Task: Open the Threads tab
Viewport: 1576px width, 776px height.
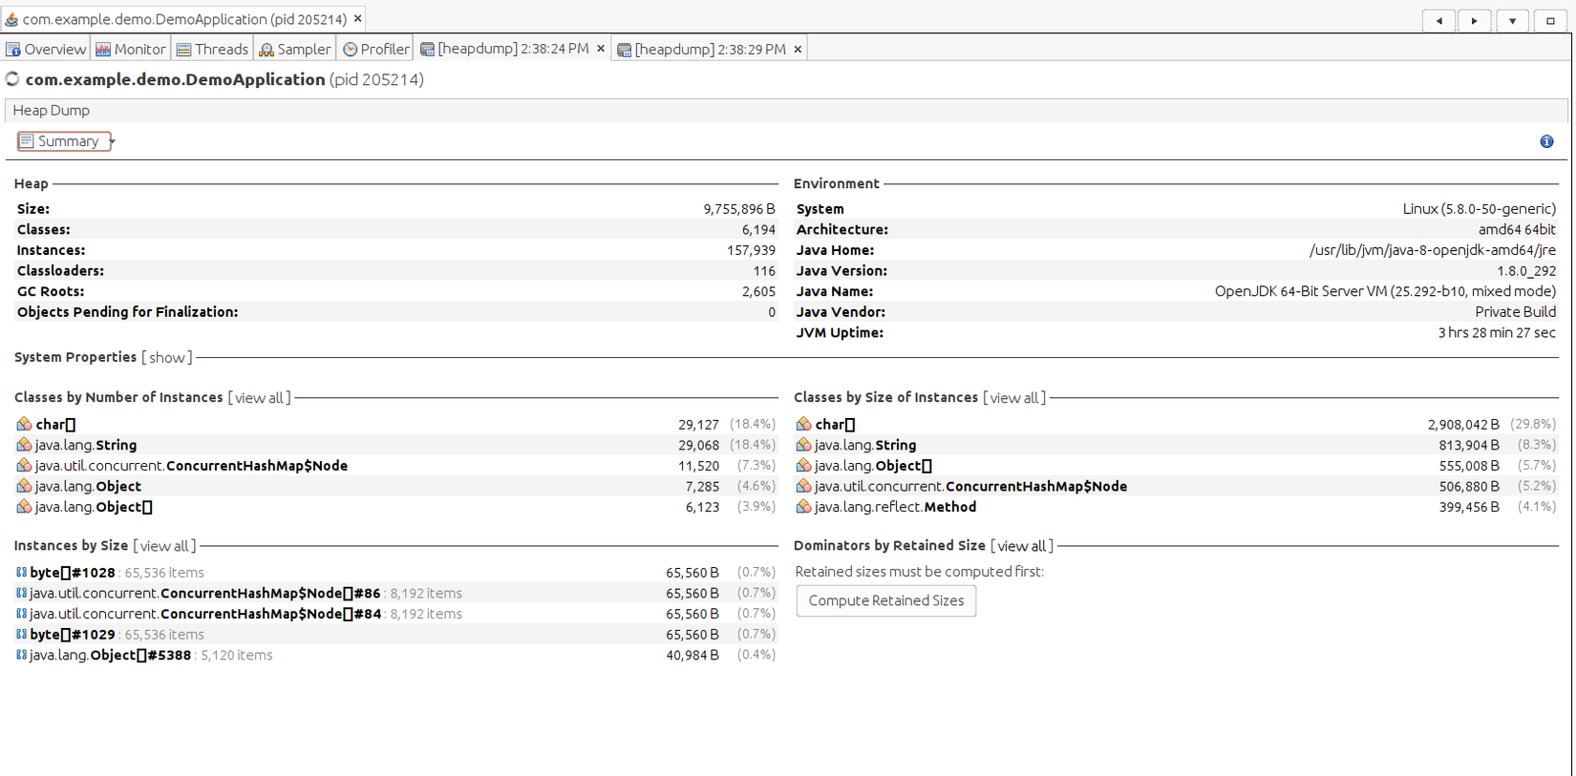Action: click(212, 49)
